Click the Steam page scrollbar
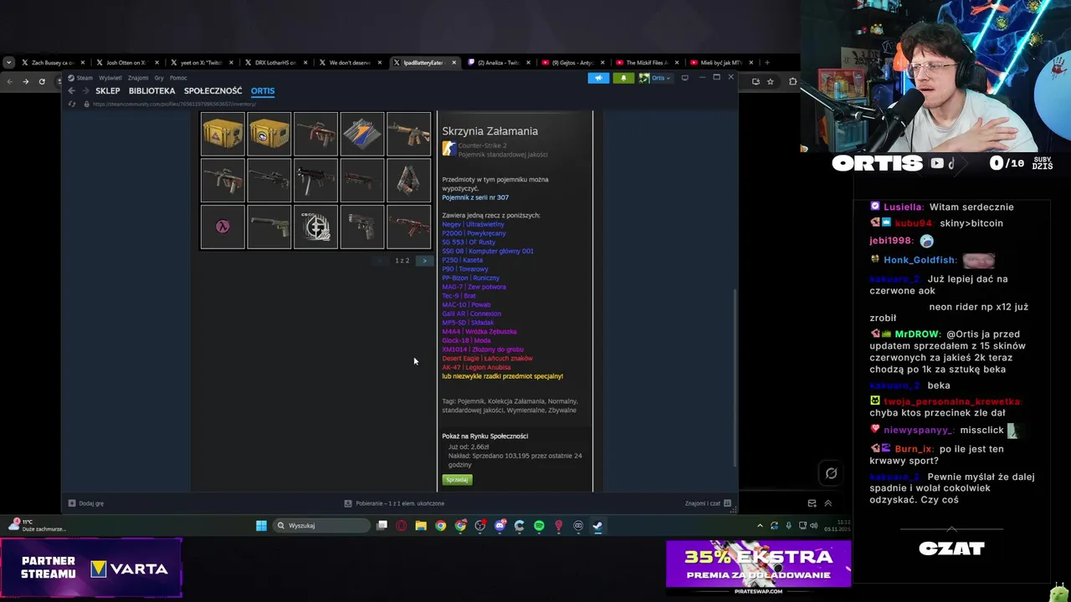 point(735,378)
